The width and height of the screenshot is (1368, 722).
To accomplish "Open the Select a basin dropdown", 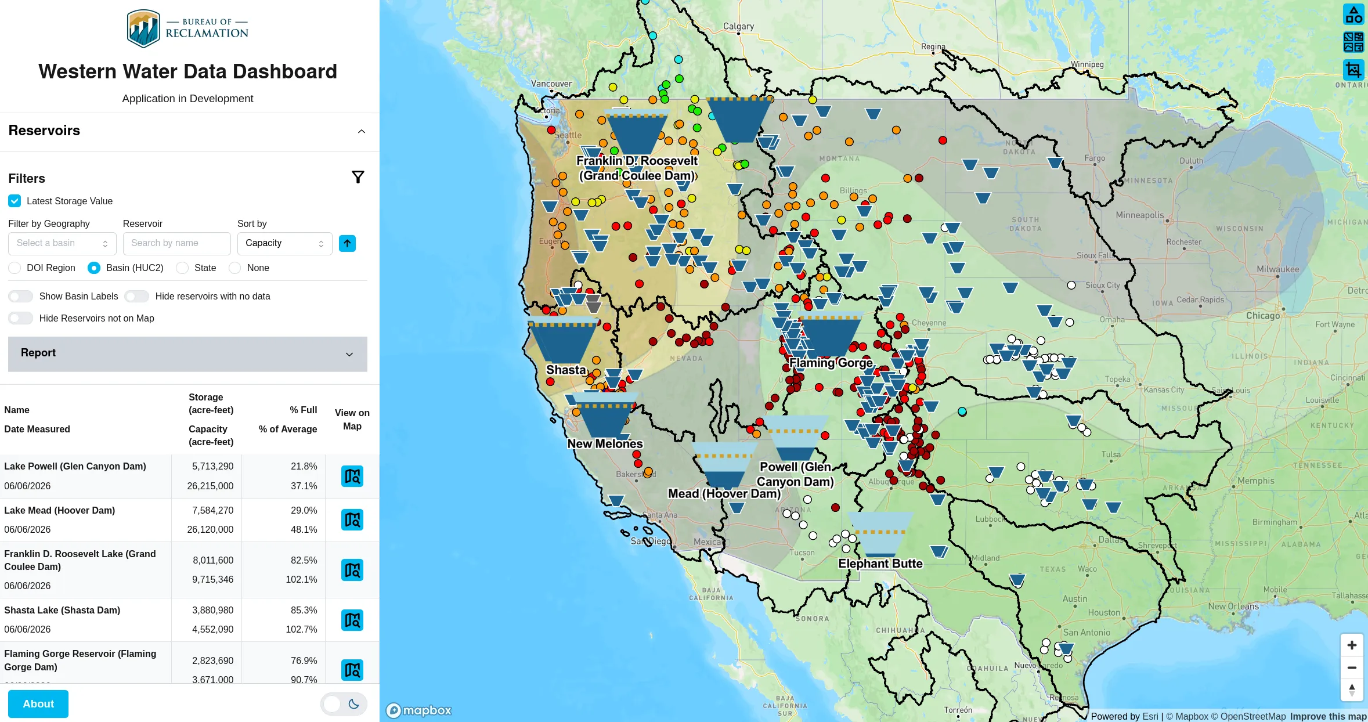I will pyautogui.click(x=62, y=244).
